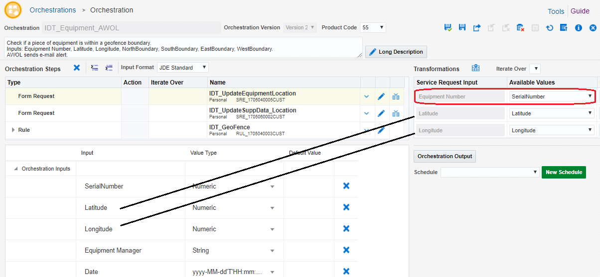600x277 pixels.
Task: Delete selected orchestration step with blue X
Action: click(77, 68)
